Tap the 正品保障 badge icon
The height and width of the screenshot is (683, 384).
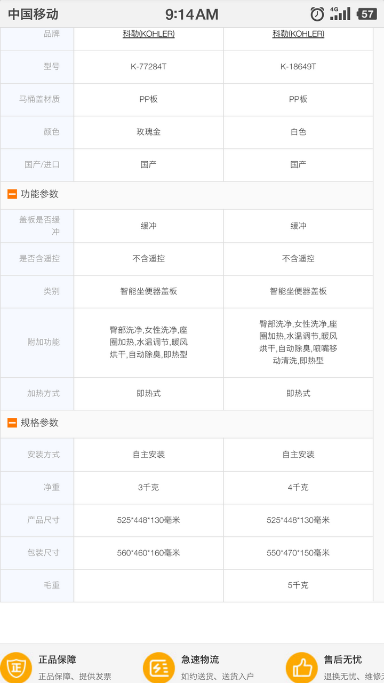pos(16,668)
